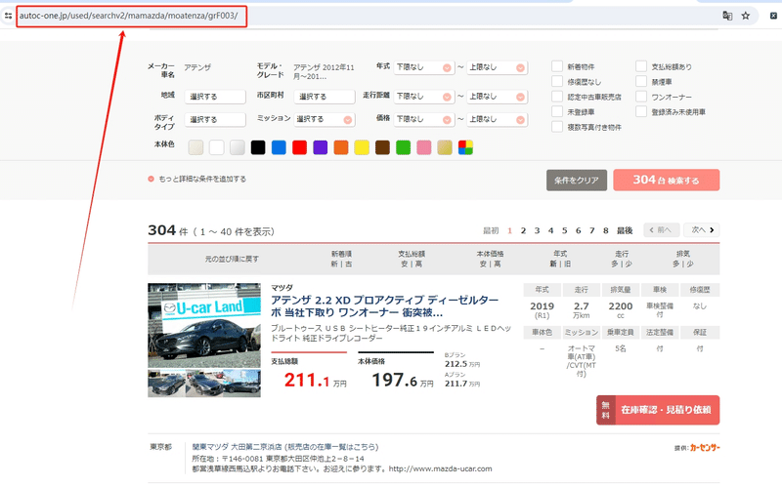Screen dimensions: 782x487
Task: Go to next page with 次へ button
Action: tap(702, 230)
